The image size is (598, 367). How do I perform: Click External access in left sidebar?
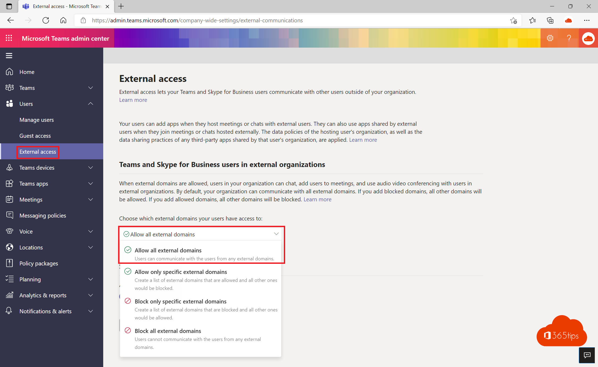(x=37, y=152)
